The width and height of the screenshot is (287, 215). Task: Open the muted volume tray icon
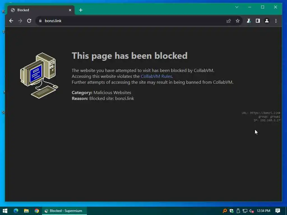[x=251, y=211]
